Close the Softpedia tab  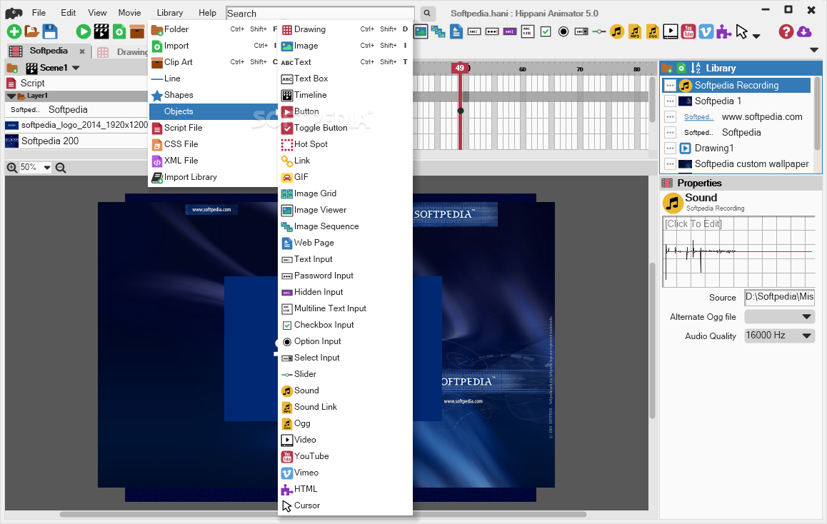(81, 51)
